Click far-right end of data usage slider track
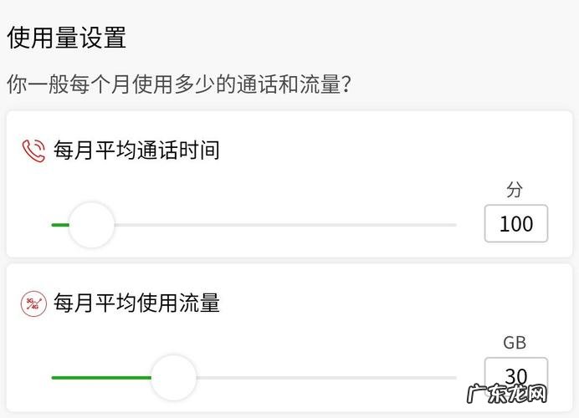579x418 pixels. click(453, 377)
